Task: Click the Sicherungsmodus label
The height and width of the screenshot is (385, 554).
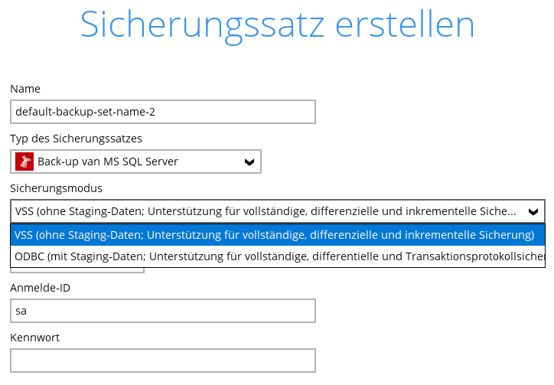Action: click(56, 188)
